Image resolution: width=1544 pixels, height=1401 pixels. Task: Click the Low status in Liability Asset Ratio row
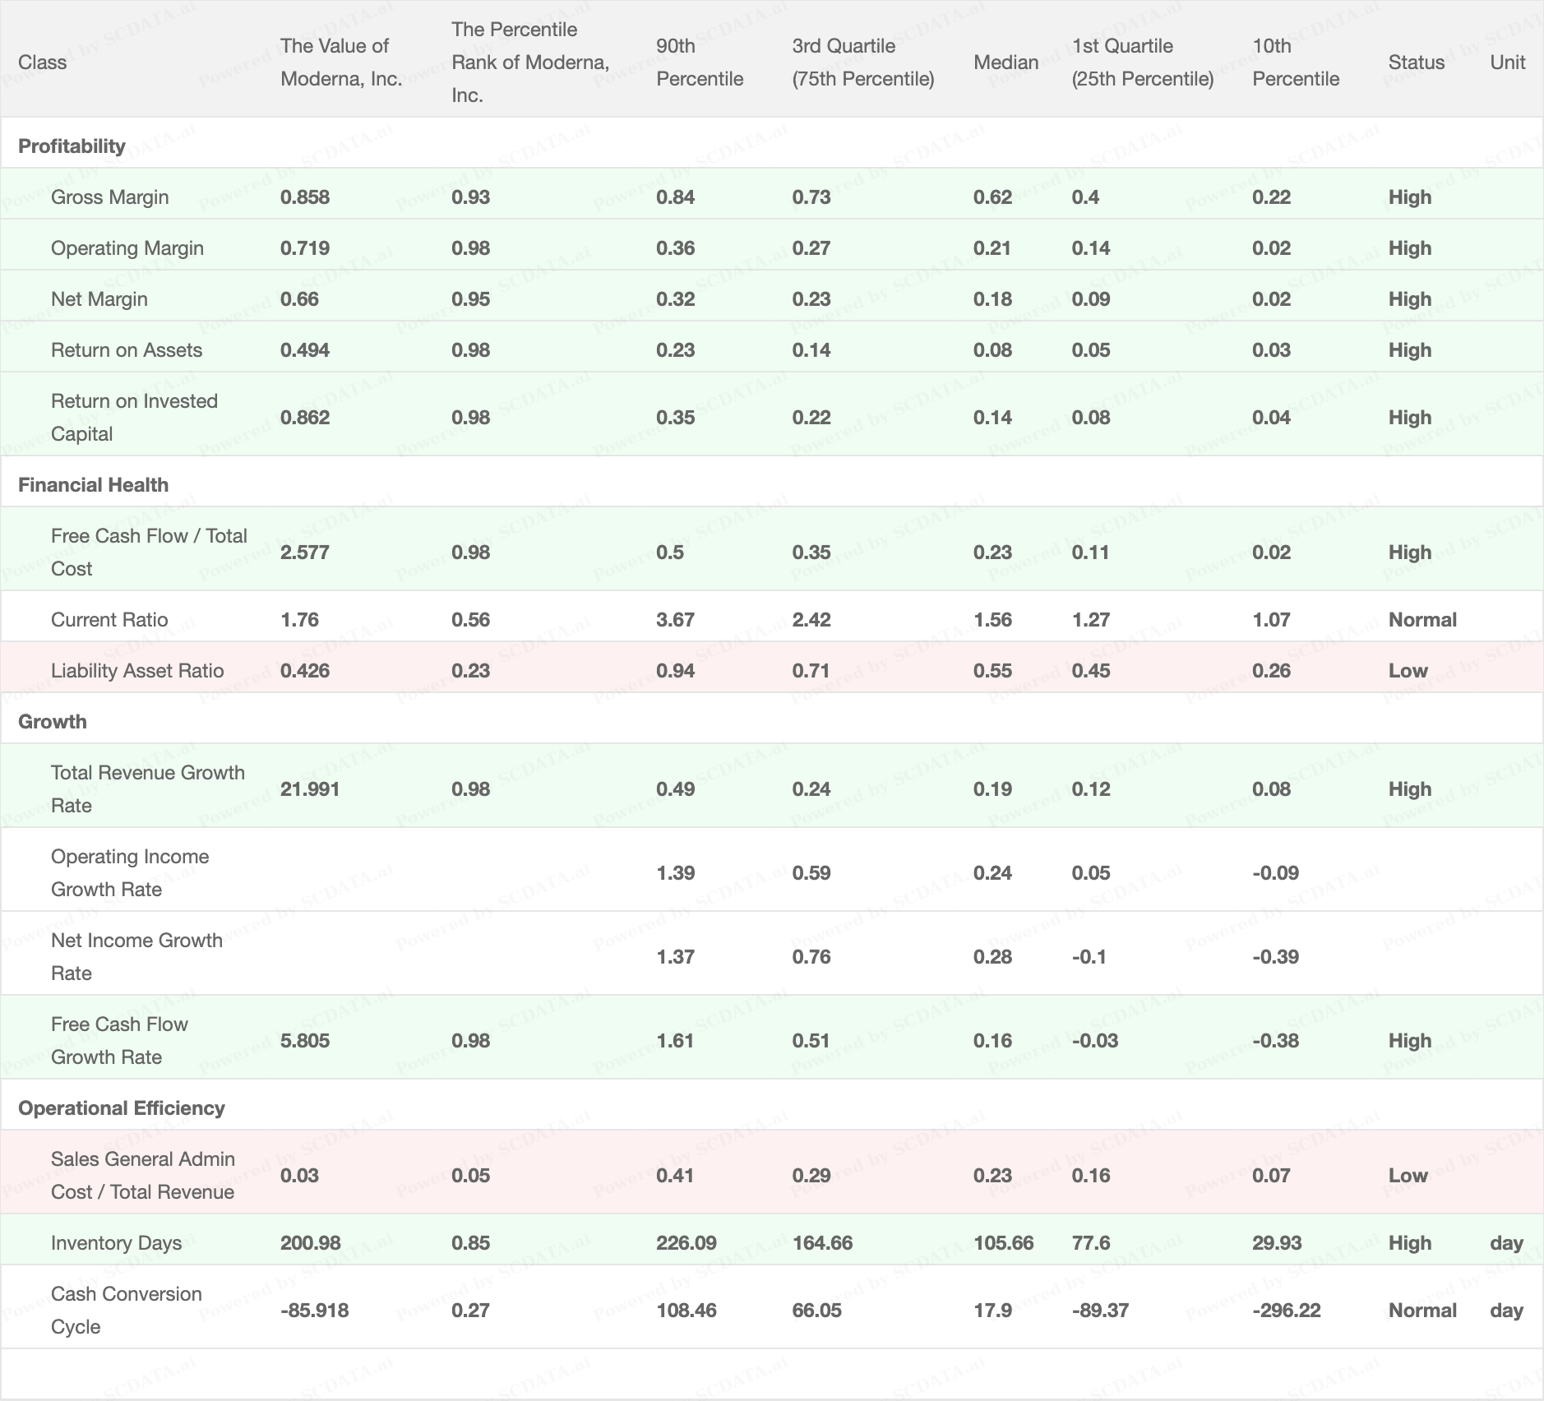1408,671
